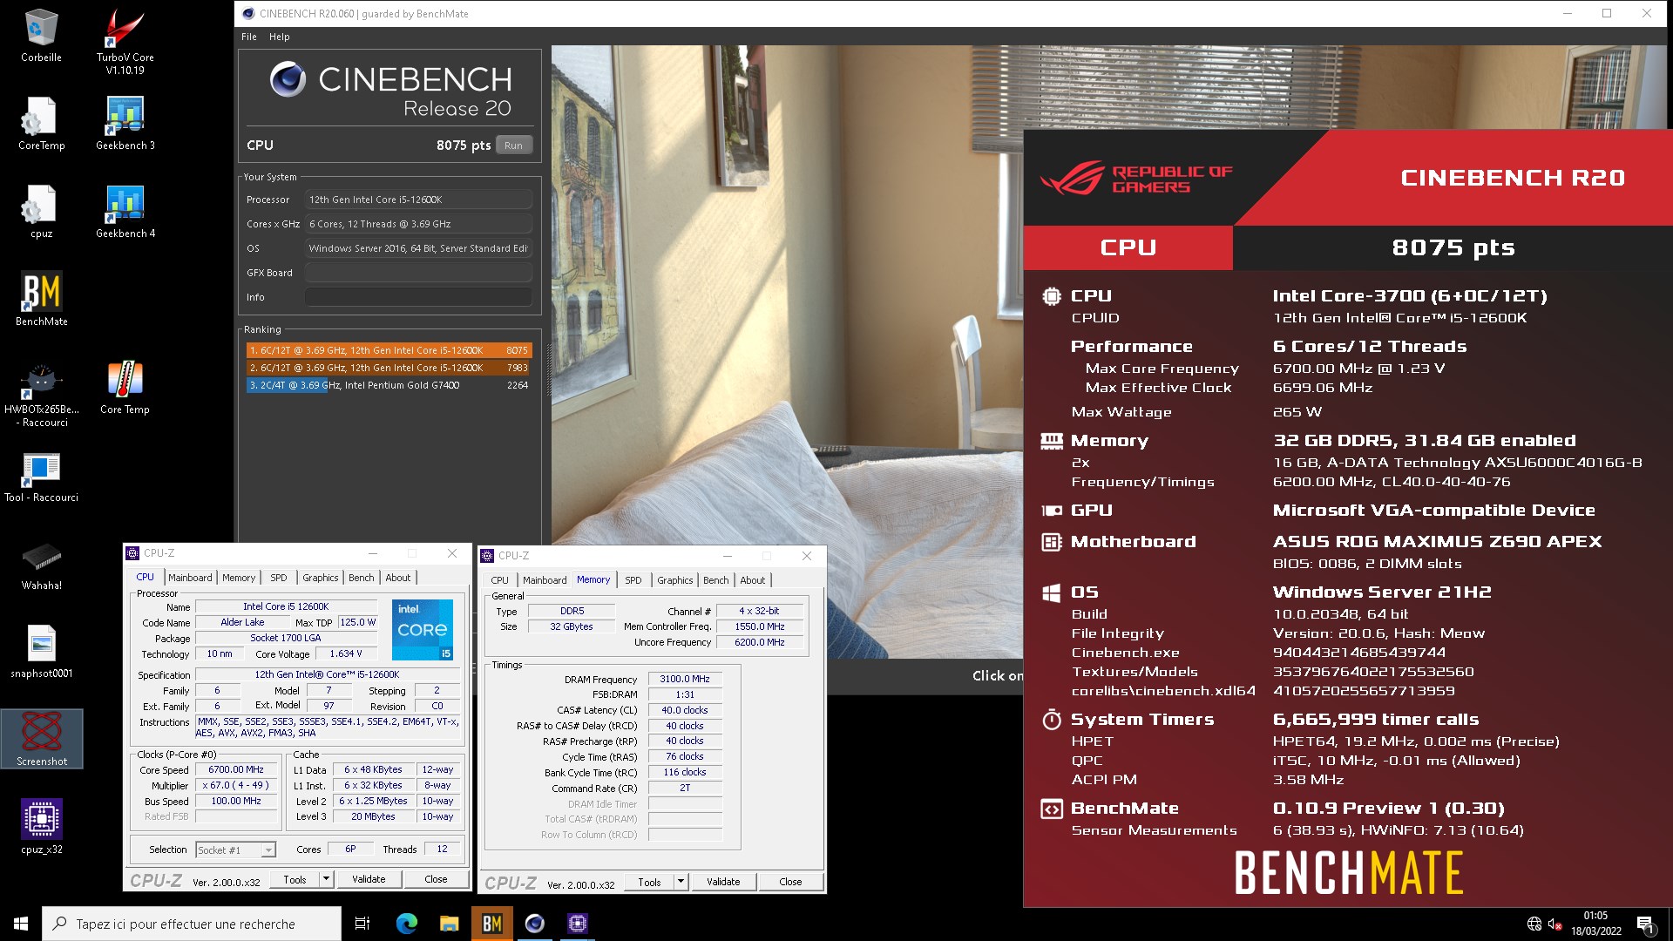The image size is (1673, 941).
Task: Open Graphics tab in right CPU-Z
Action: [674, 580]
